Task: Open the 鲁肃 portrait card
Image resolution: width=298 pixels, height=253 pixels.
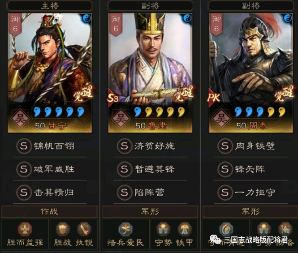Action: click(150, 73)
